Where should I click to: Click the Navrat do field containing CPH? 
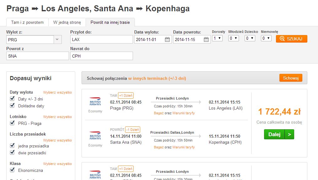coord(101,56)
